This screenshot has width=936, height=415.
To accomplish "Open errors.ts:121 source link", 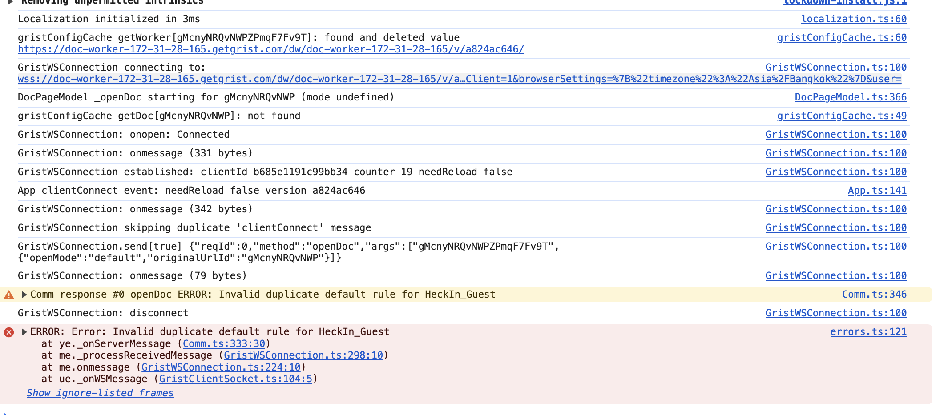I will click(868, 332).
